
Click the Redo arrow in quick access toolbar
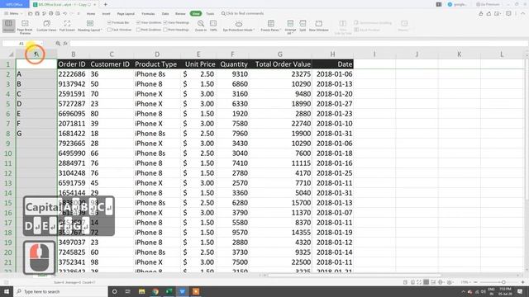pos(72,14)
